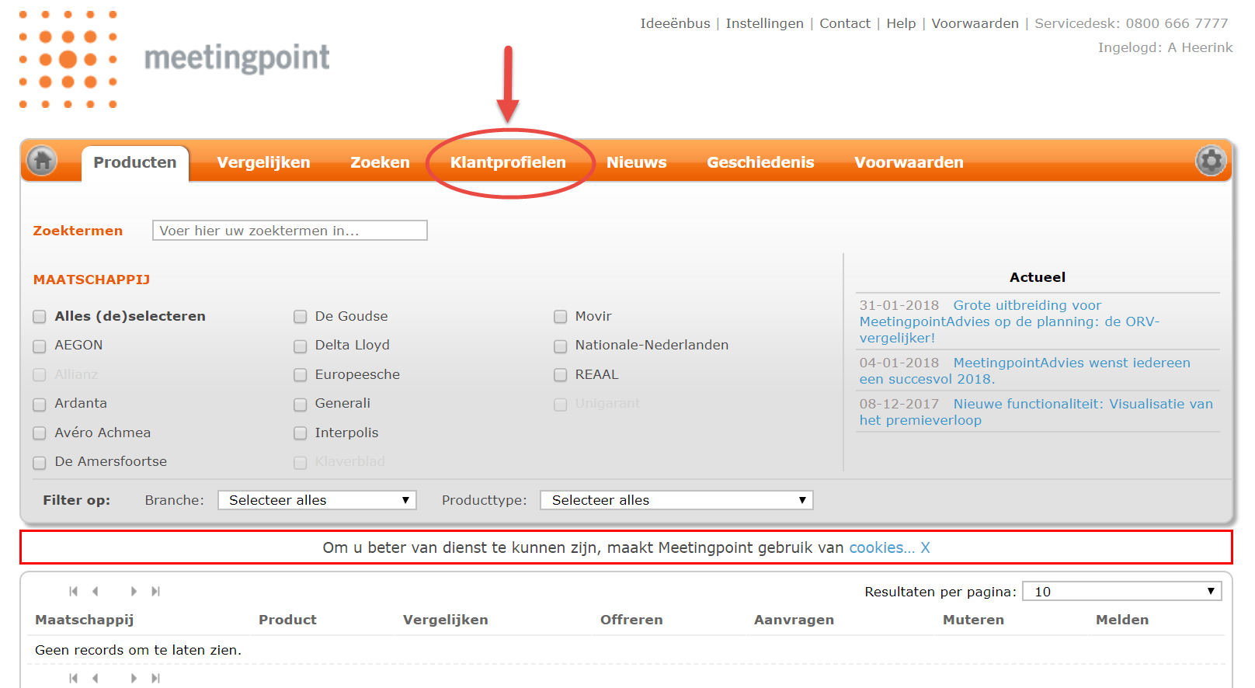Go to previous page in bottom pager
This screenshot has height=688, width=1255.
click(x=96, y=679)
